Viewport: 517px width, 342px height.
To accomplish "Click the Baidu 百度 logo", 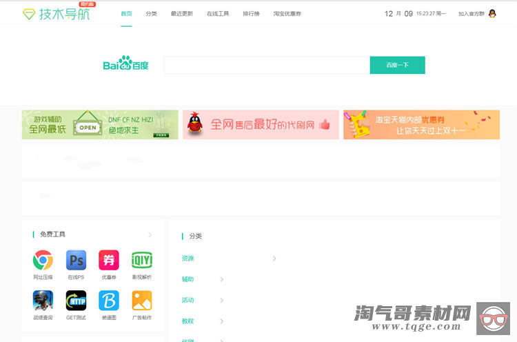I will (x=125, y=63).
